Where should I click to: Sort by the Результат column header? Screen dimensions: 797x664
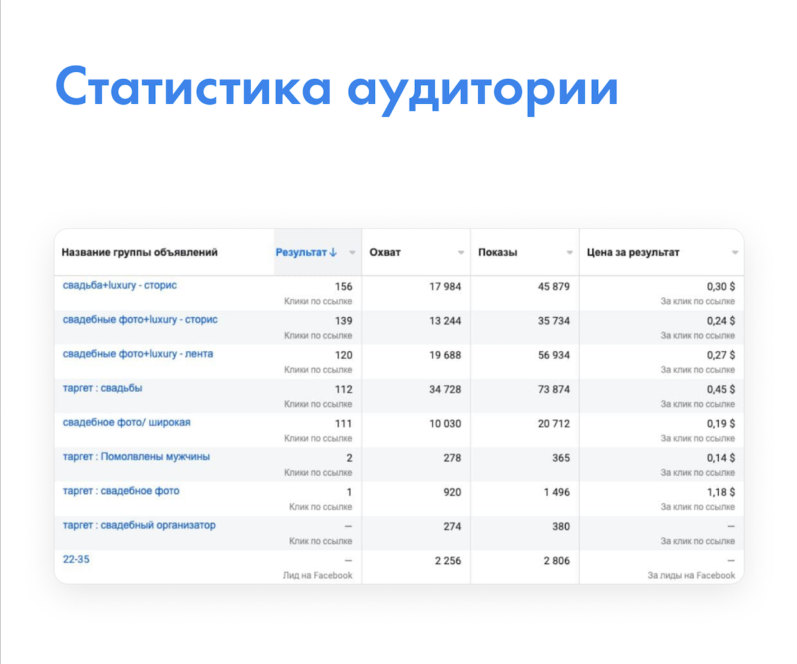[x=301, y=253]
